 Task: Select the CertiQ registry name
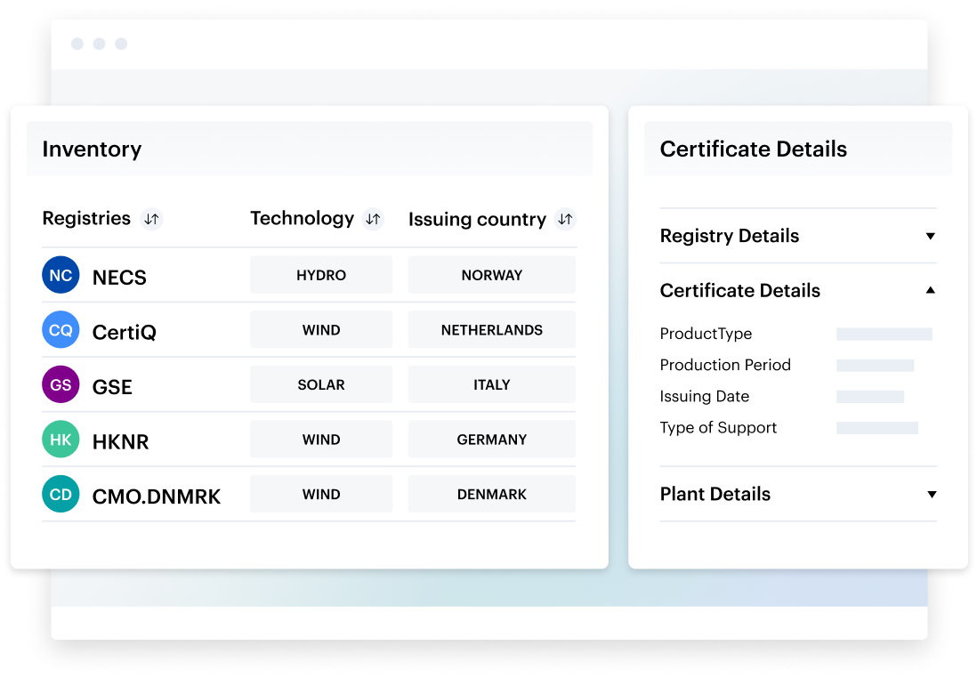click(124, 332)
